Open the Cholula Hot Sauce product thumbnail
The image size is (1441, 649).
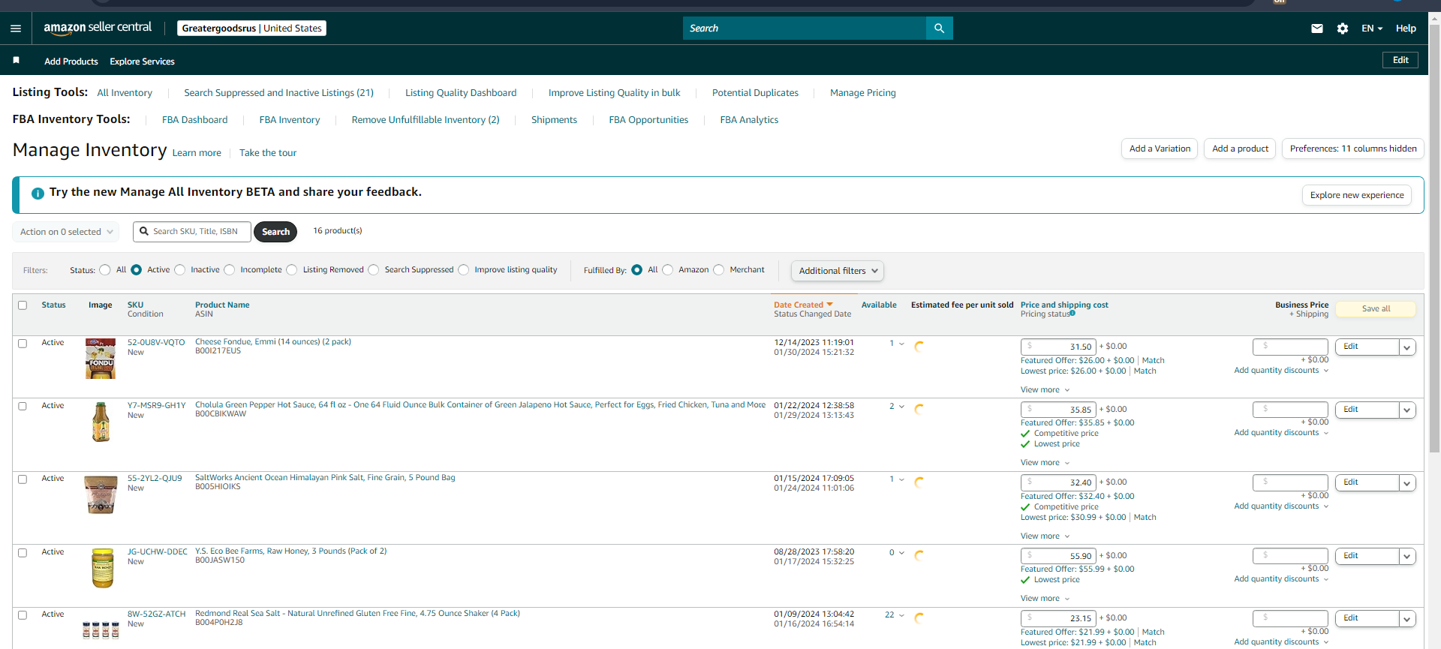(101, 422)
